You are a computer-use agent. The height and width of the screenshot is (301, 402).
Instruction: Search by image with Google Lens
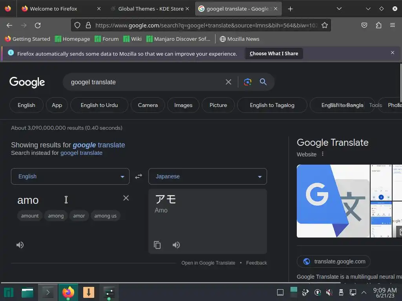coord(247,82)
